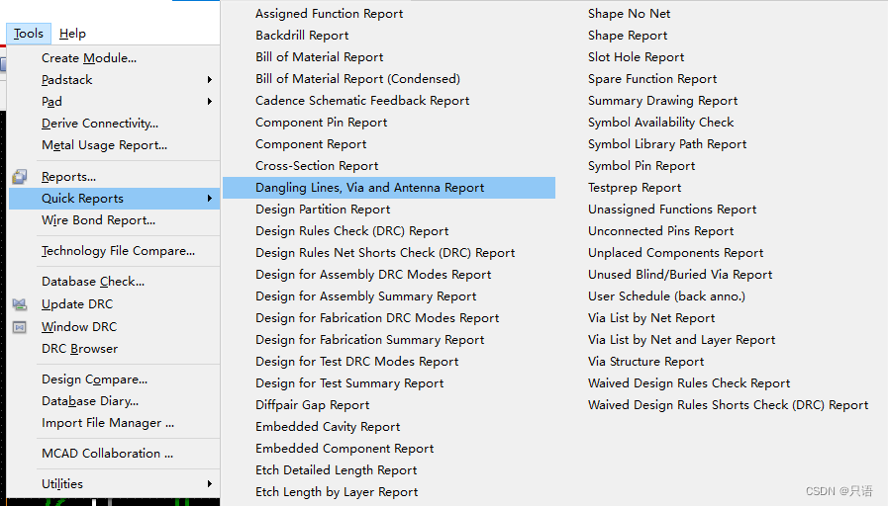888x506 pixels.
Task: Launch Database Check
Action: coord(93,282)
